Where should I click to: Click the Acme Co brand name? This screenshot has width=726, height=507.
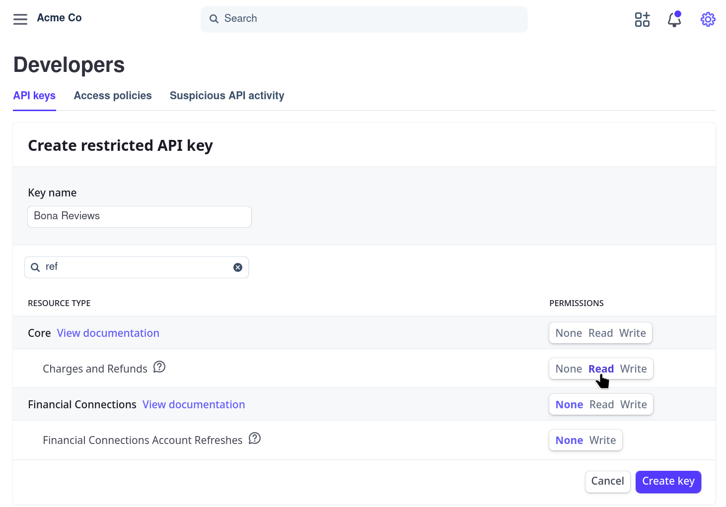tap(59, 18)
